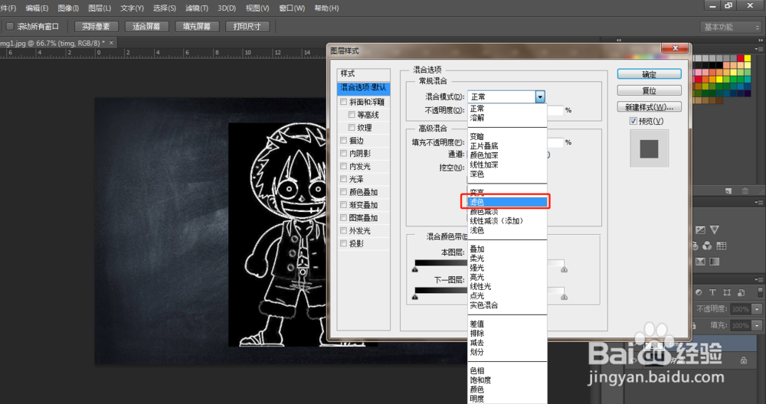This screenshot has height=404, width=766.
Task: Enable Scroll All Windows checkbox
Action: [10, 26]
